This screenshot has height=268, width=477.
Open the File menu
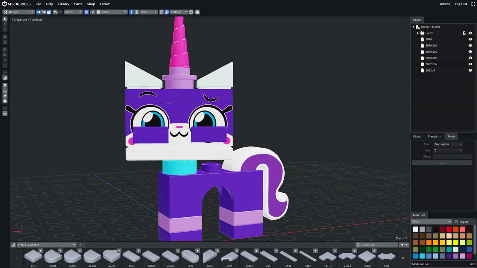tap(38, 4)
